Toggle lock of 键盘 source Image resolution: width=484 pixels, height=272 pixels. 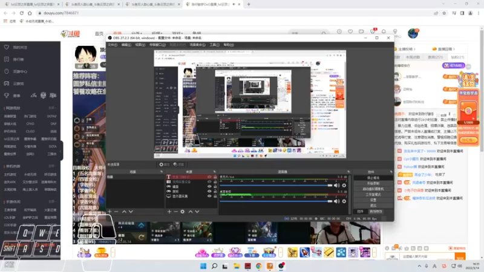215,187
